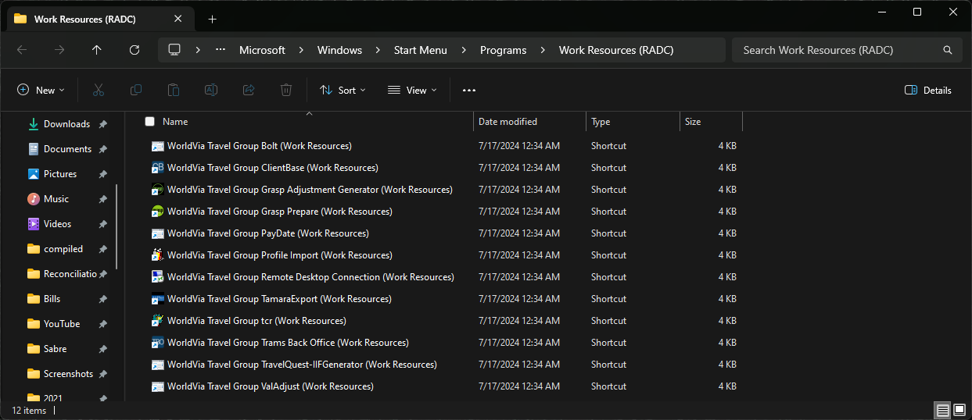Click the Rename icon in toolbar
Image resolution: width=972 pixels, height=420 pixels.
point(211,91)
